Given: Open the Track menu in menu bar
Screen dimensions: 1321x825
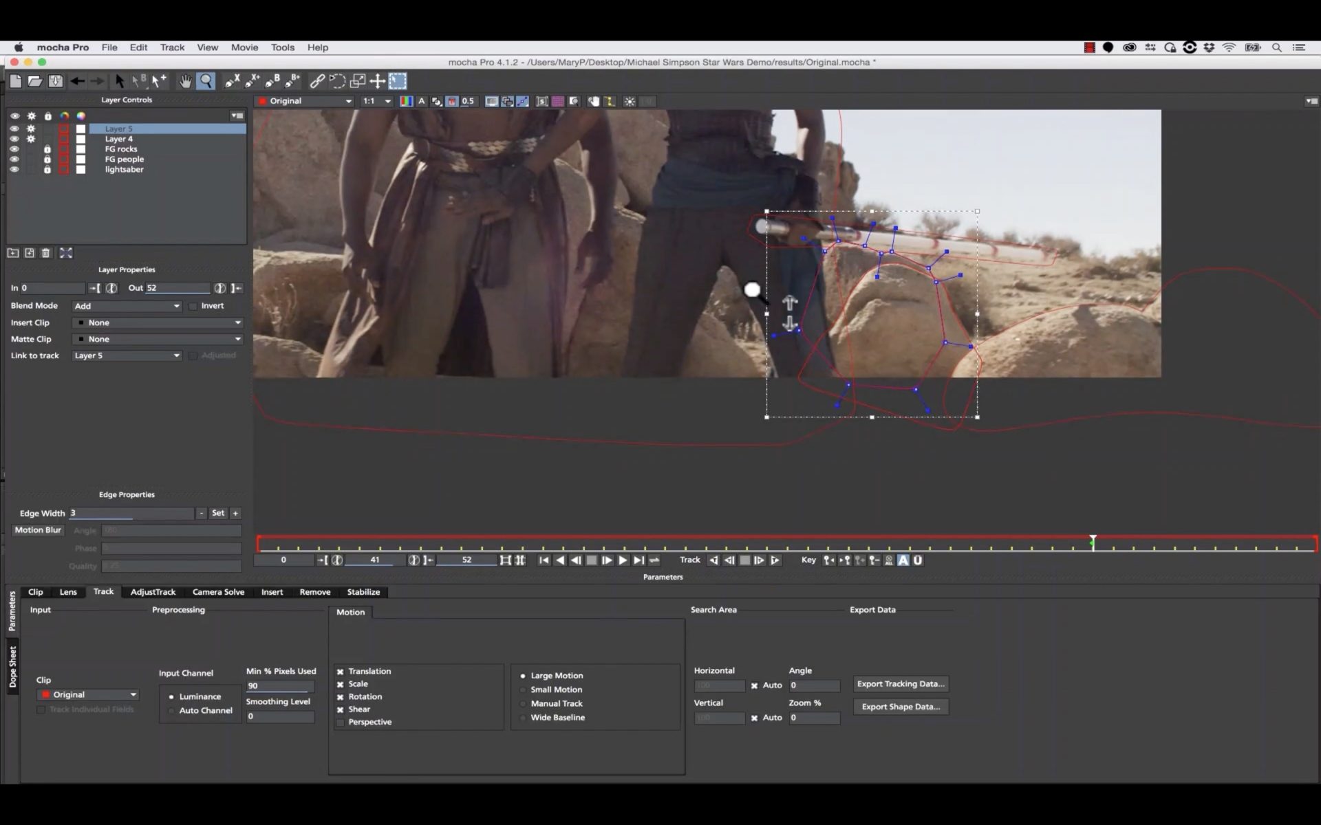Looking at the screenshot, I should coord(171,47).
